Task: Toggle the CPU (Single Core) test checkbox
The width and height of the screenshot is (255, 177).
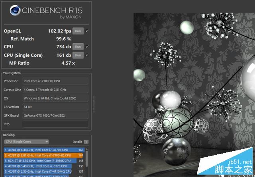Action: 87,55
